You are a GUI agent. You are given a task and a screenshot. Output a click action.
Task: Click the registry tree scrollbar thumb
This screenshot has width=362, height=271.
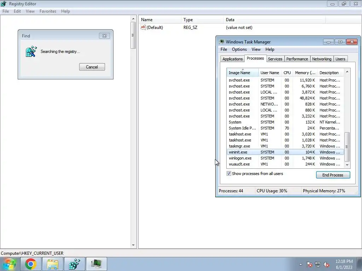[x=133, y=35]
